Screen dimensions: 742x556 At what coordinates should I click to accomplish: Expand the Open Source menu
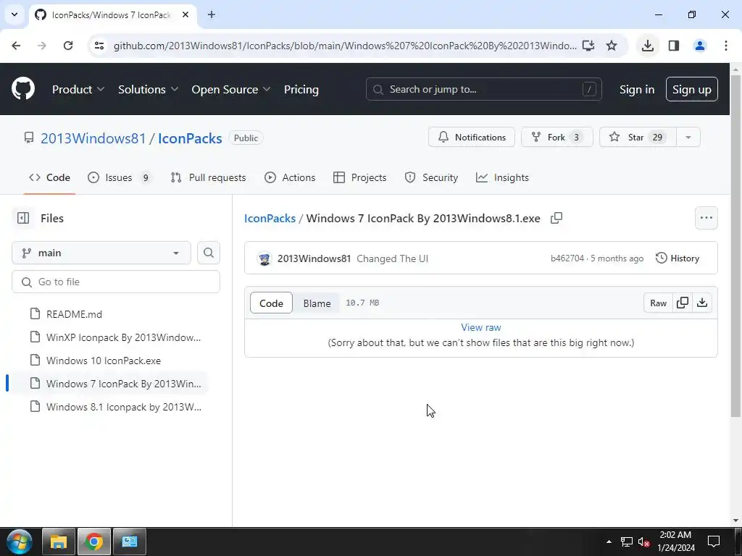tap(231, 89)
